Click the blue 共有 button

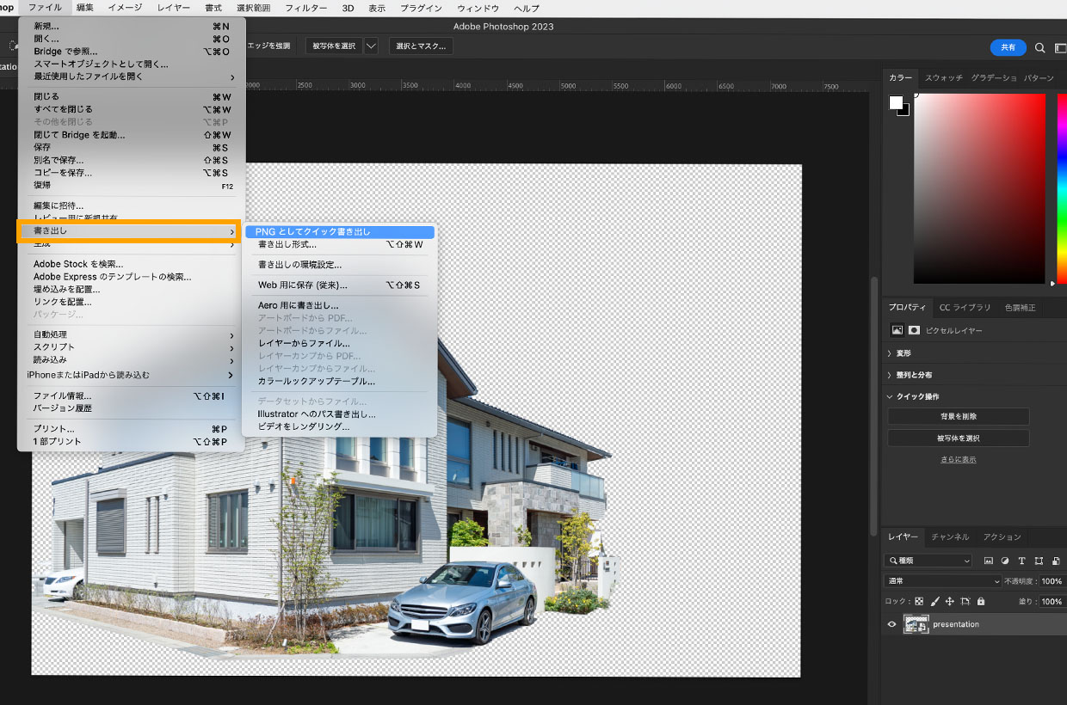click(x=1008, y=47)
